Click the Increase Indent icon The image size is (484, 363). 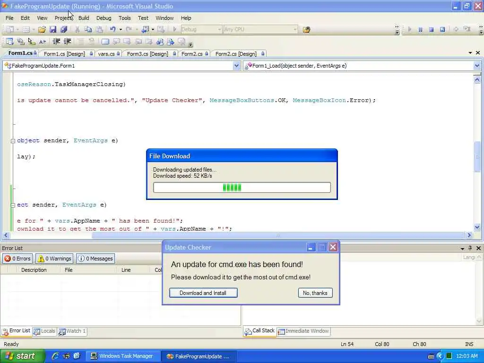click(67, 42)
